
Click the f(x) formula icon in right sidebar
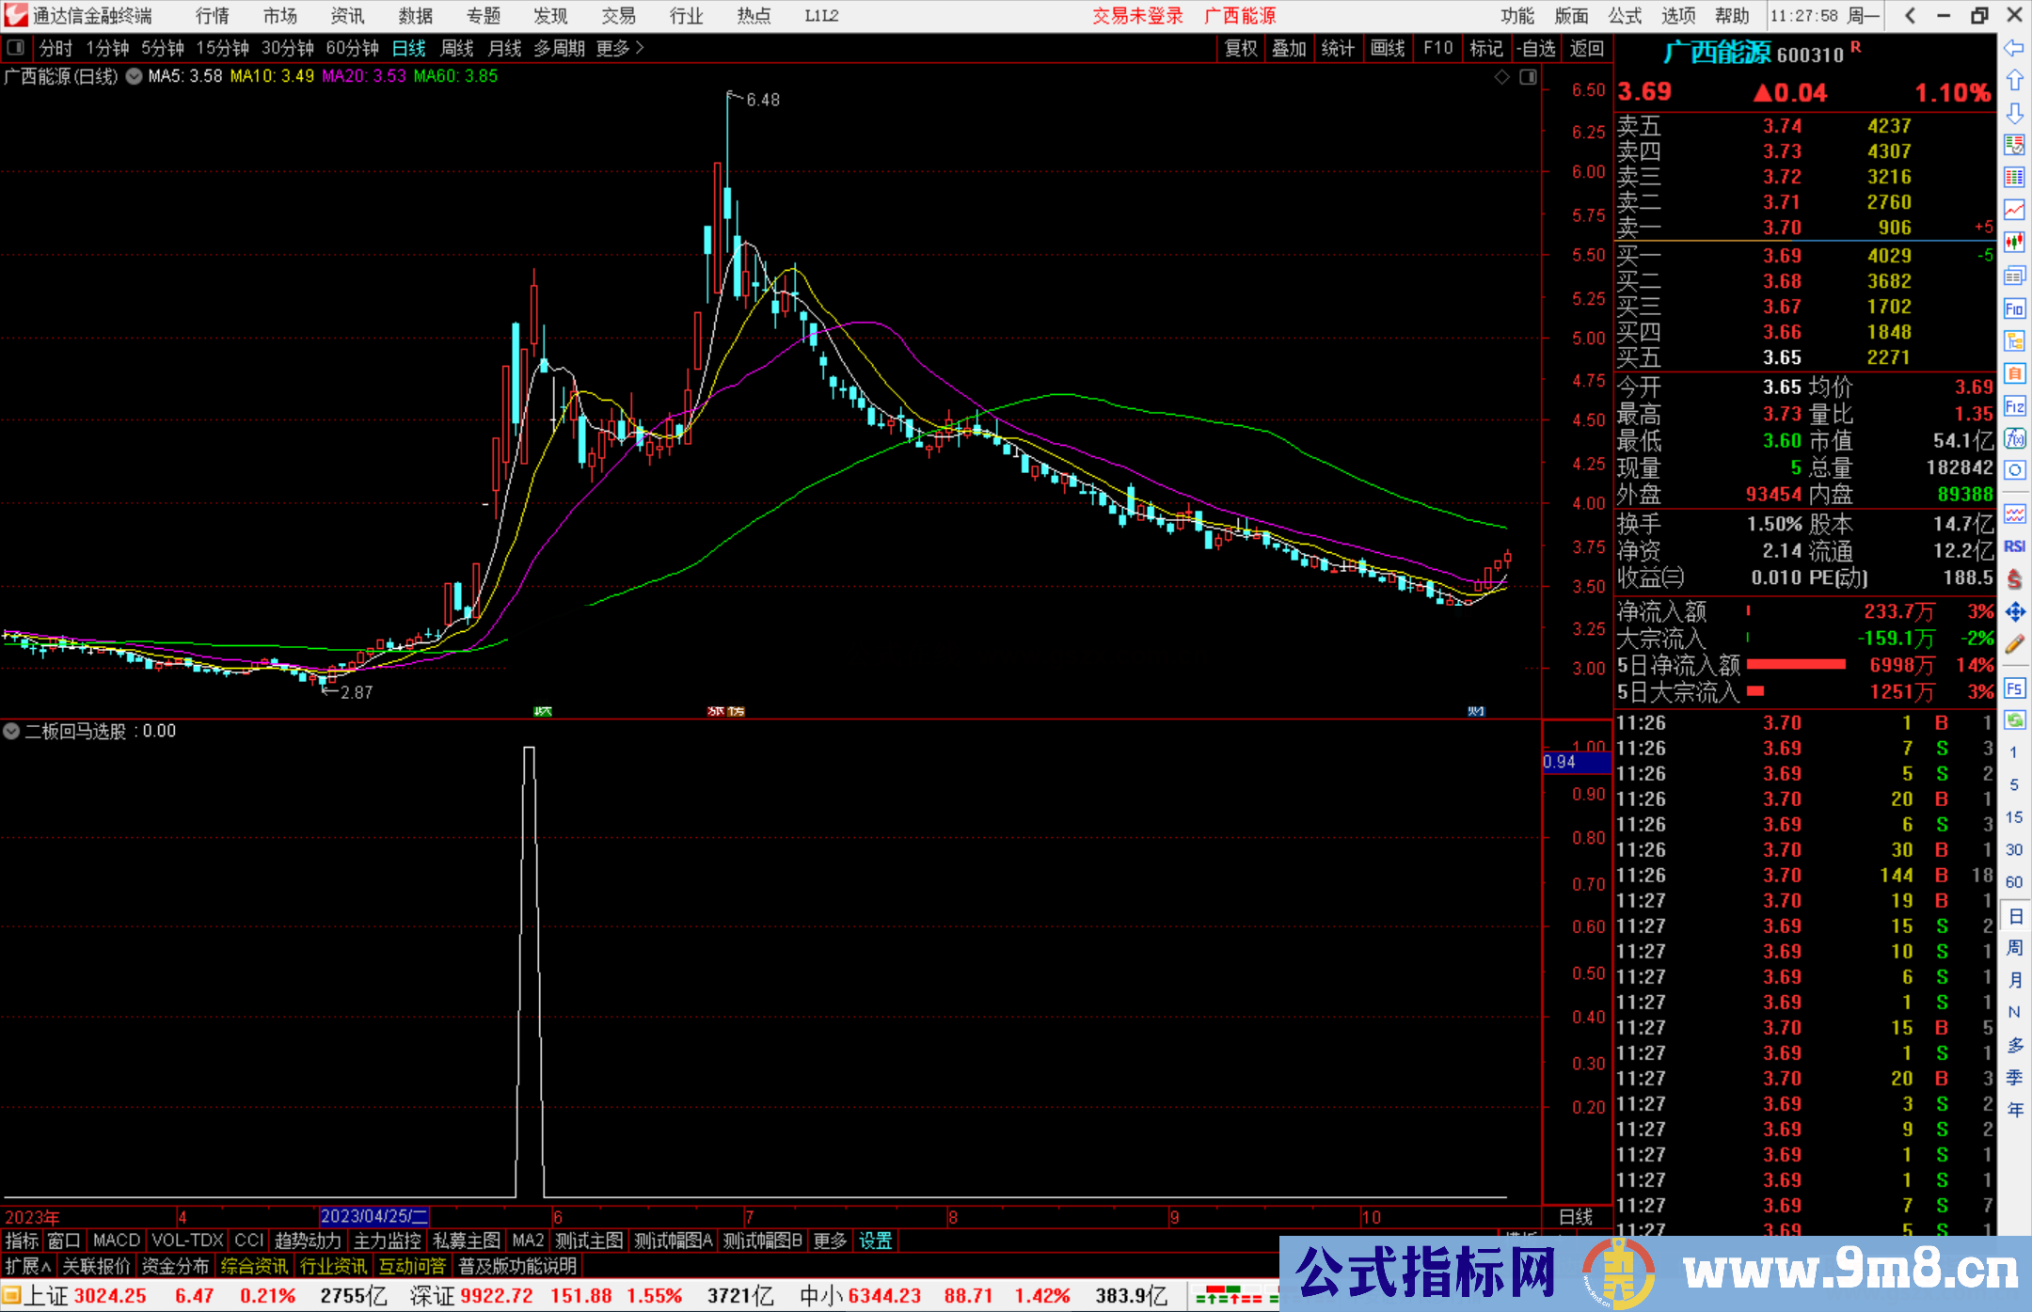[2015, 436]
